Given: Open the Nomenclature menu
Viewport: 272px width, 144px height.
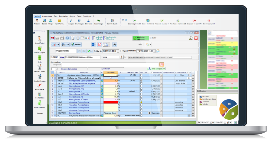Looking at the screenshot, I should [x=47, y=16].
